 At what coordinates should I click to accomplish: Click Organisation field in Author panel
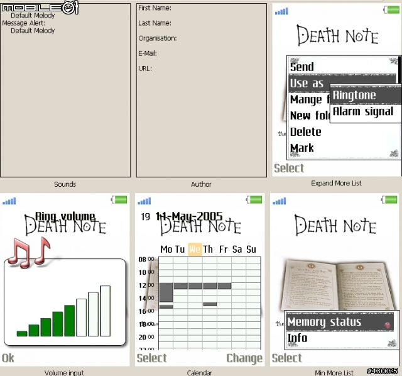[x=158, y=38]
